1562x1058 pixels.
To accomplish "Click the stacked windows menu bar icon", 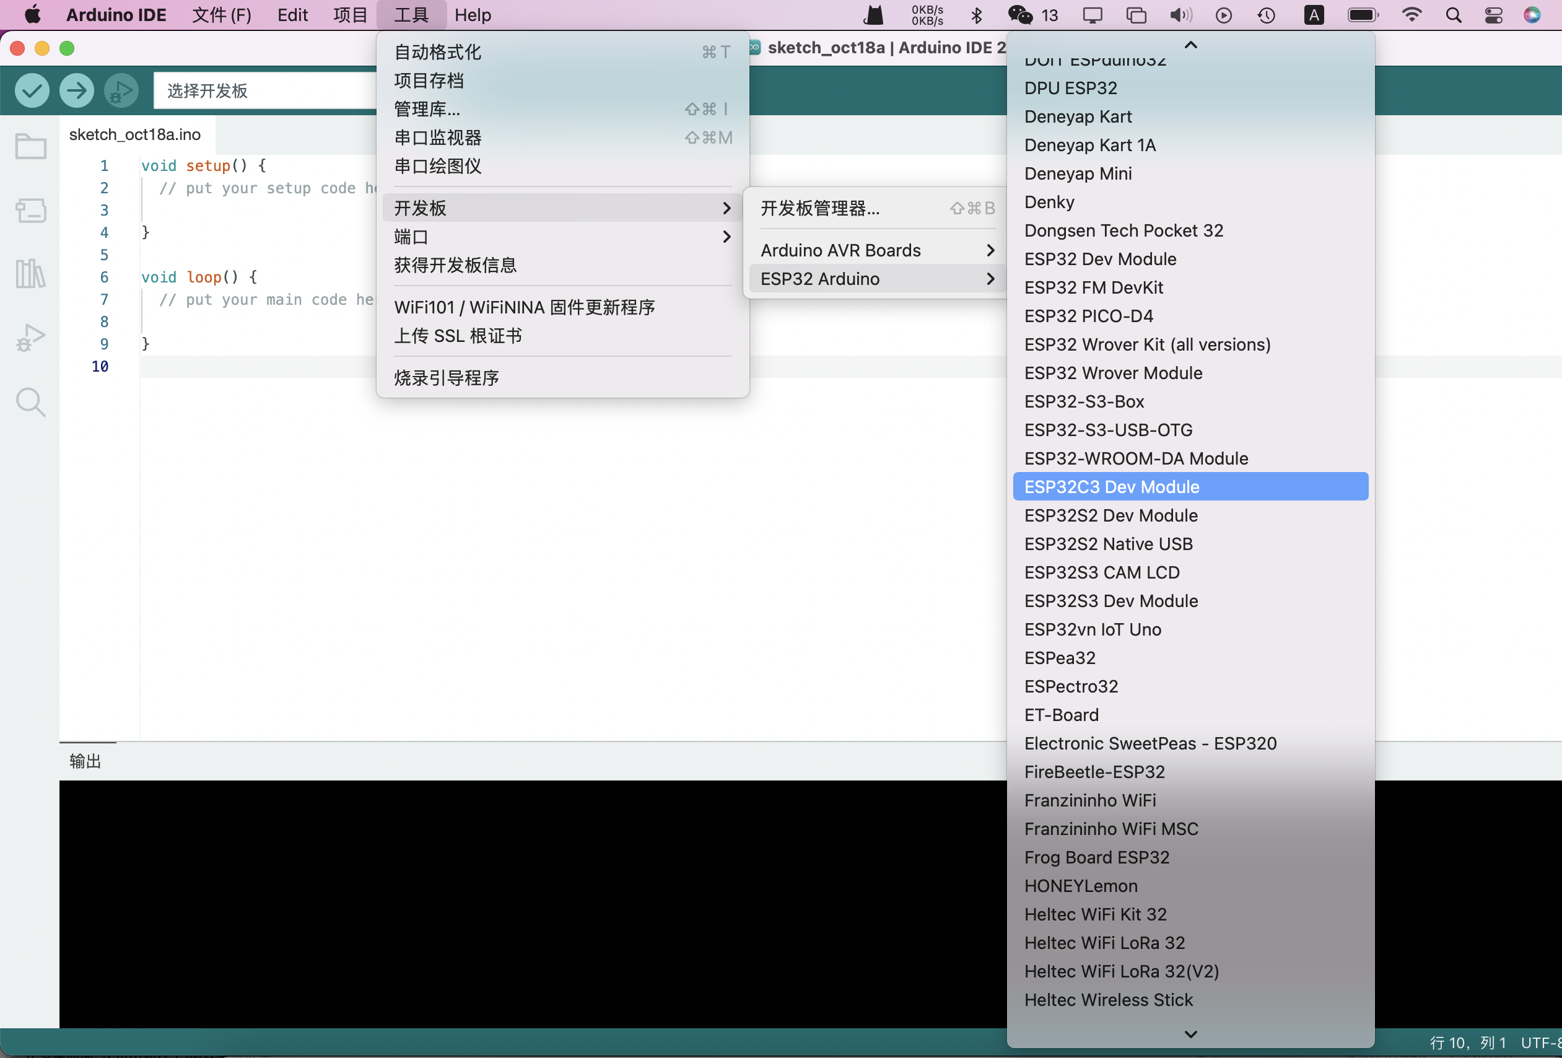I will 1136,15.
